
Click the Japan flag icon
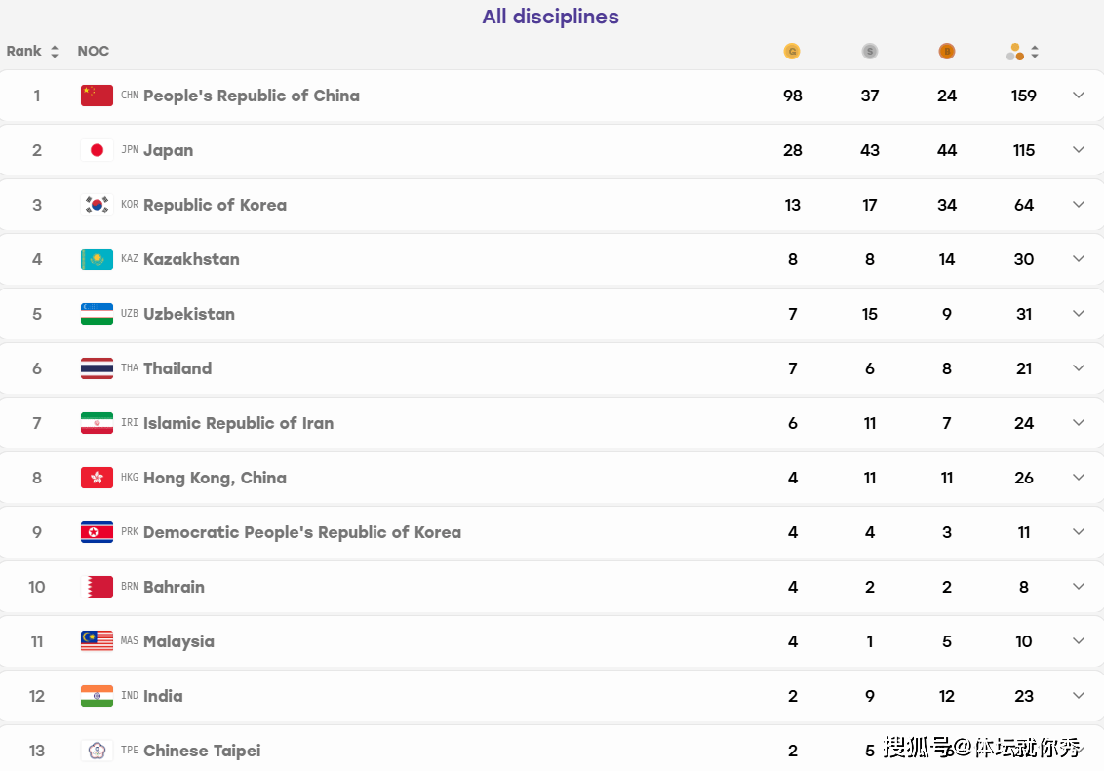point(98,150)
